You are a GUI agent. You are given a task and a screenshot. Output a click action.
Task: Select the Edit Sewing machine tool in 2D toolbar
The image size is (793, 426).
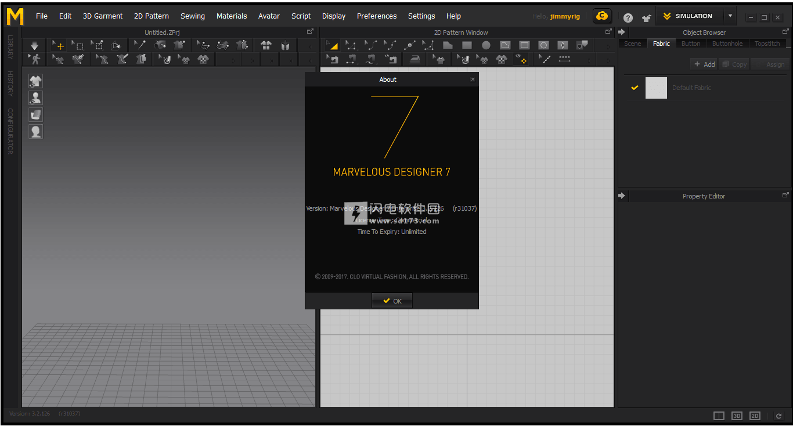point(332,59)
